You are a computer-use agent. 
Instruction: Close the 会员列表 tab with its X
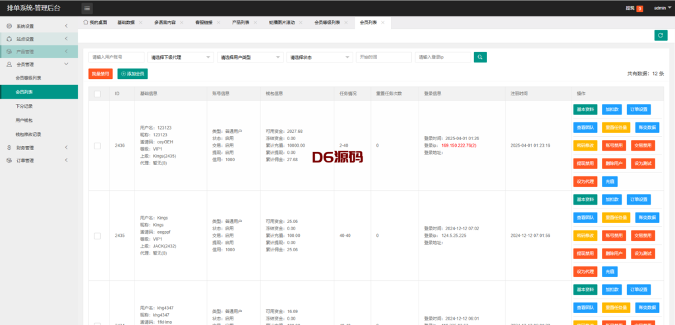click(383, 22)
